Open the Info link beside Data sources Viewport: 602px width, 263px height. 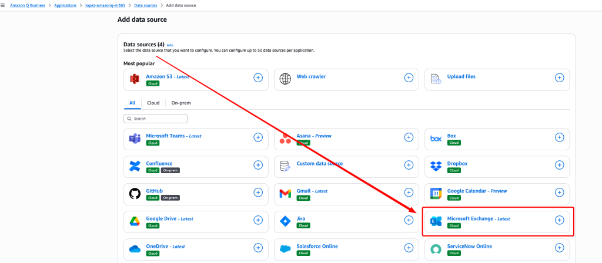[170, 45]
